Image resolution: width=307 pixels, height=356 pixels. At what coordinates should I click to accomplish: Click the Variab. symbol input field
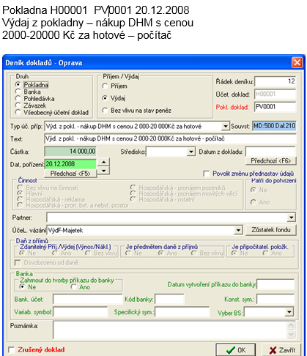pyautogui.click(x=81, y=312)
